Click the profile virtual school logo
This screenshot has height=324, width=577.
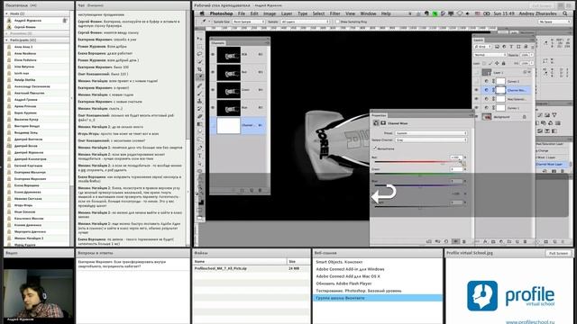coord(511,296)
